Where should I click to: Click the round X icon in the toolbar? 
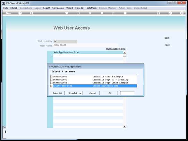182,13
